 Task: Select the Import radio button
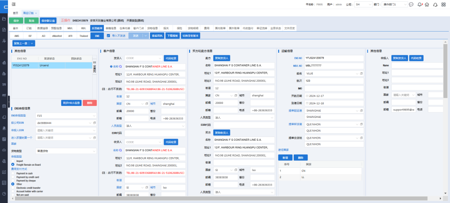click(12, 161)
